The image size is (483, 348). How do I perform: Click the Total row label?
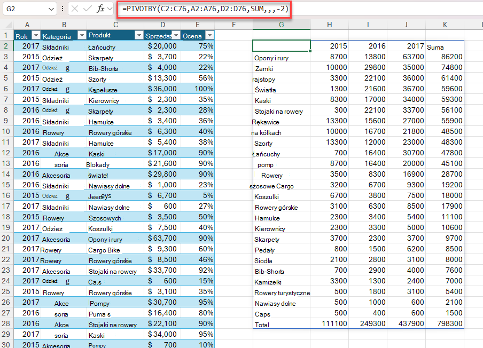point(262,325)
